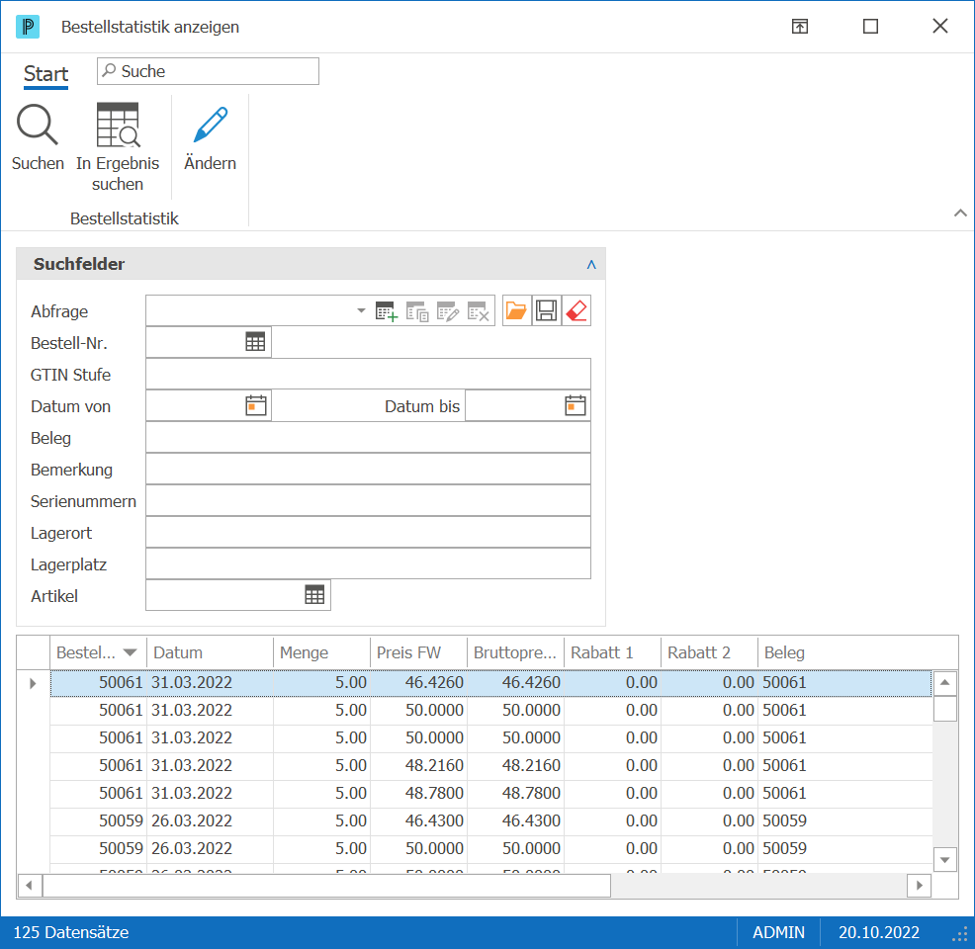Edit the query with the table-pencil icon
Viewport: 975px width, 949px height.
click(448, 310)
